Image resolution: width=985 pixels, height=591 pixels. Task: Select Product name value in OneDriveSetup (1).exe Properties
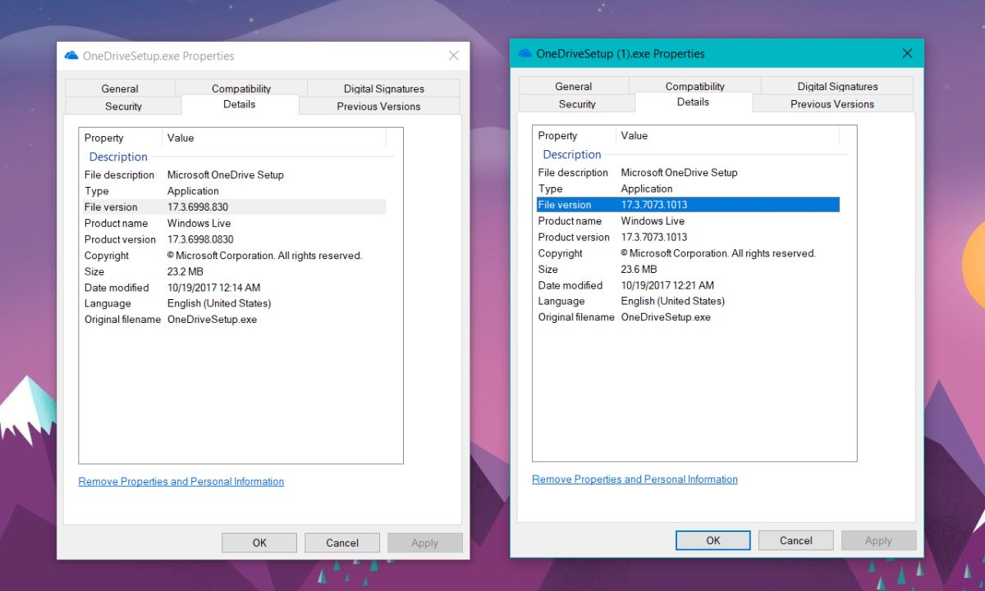pyautogui.click(x=653, y=220)
